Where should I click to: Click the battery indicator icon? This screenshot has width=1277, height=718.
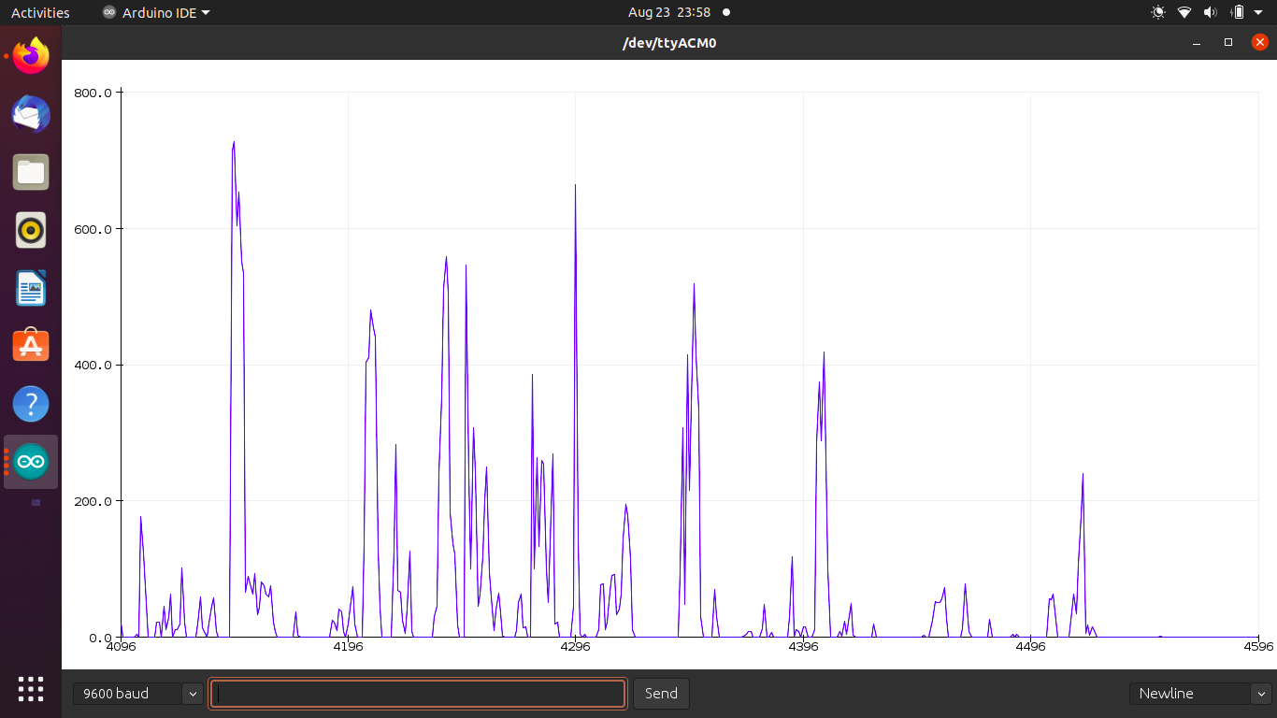1238,13
